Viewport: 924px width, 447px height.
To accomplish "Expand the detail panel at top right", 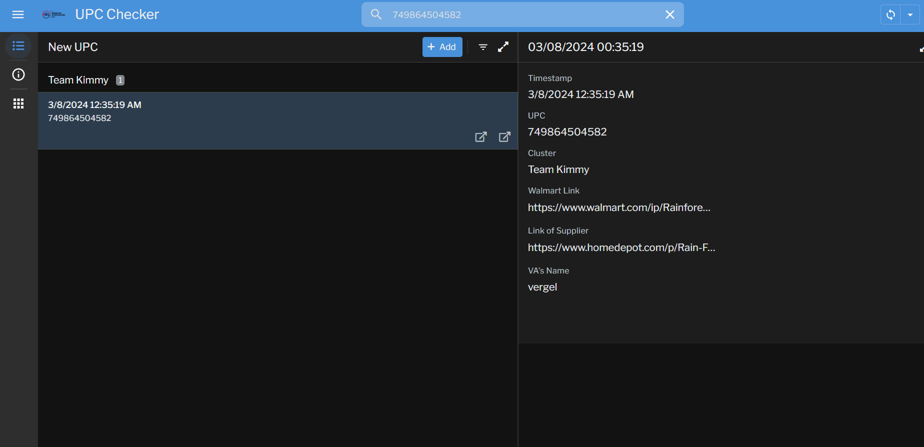I will click(921, 48).
